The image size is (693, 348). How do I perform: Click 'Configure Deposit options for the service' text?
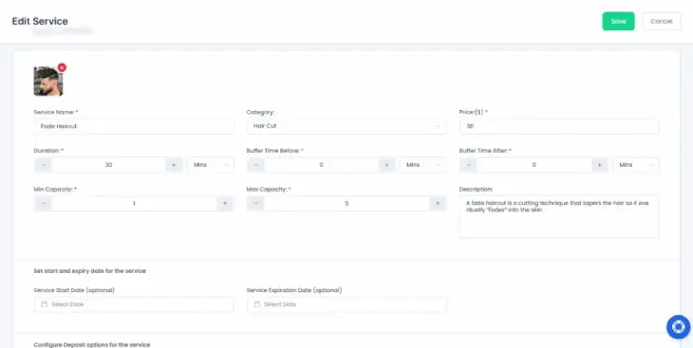(92, 344)
